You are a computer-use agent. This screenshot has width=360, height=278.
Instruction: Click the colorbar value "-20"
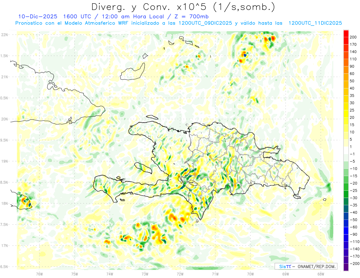click(353, 183)
